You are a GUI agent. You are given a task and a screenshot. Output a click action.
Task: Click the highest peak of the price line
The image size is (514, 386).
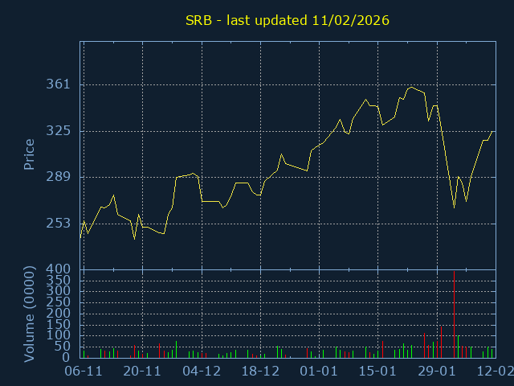(x=412, y=87)
